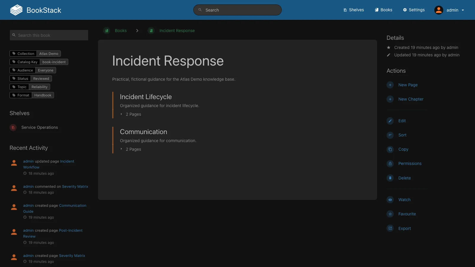This screenshot has height=267, width=475.
Task: Choose the Delete action
Action: pyautogui.click(x=404, y=178)
